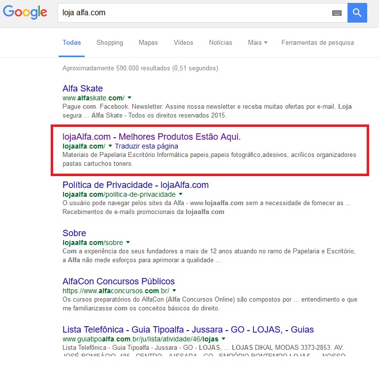This screenshot has height=368, width=379.
Task: Click the lojaalfa.com/politica-de-privacidade URL text
Action: [119, 194]
